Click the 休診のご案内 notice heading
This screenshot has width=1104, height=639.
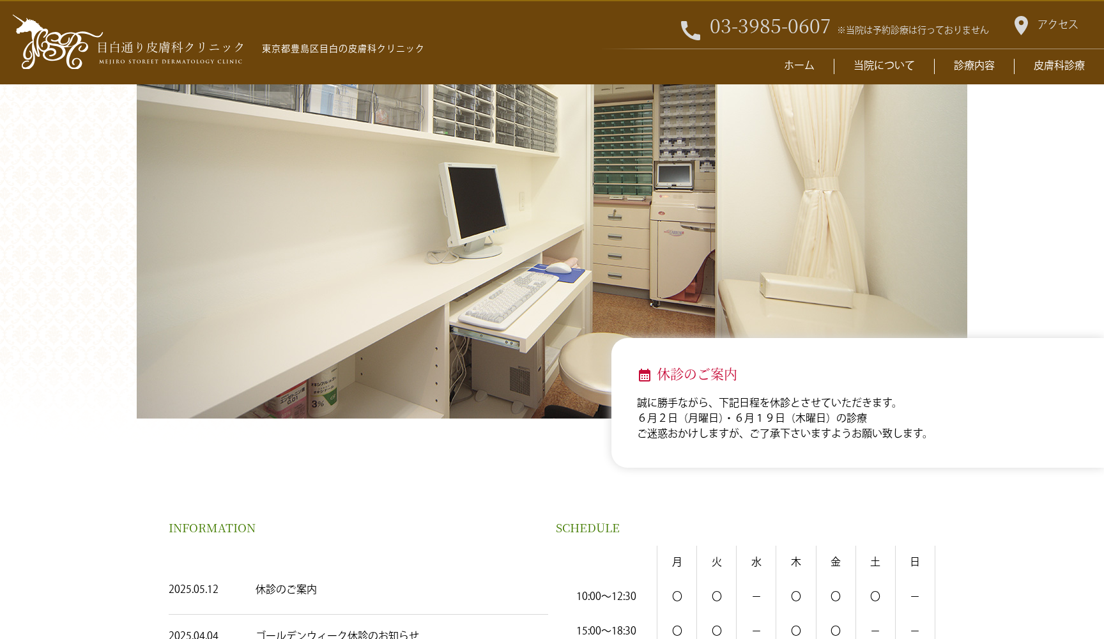coord(697,374)
